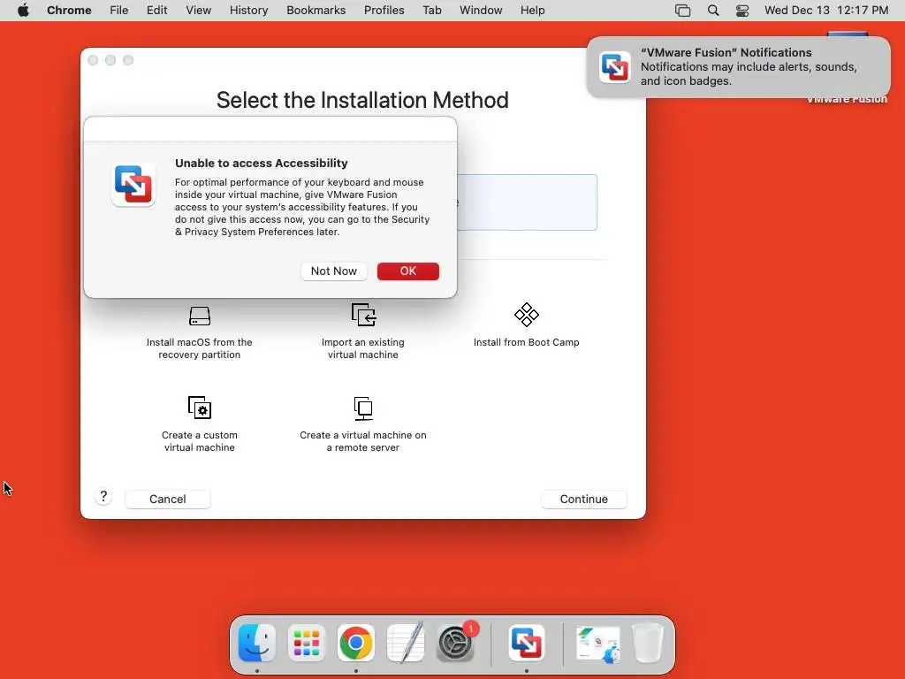Screen dimensions: 905x679
Task: Open the VMware Fusion Notifications banner
Action: (x=738, y=67)
